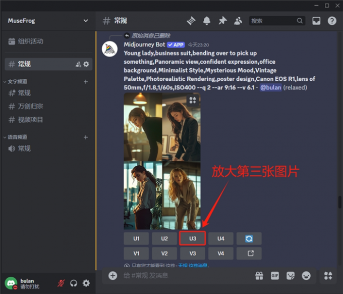
Task: Open 常规 text channel under 文字频道
Action: [x=48, y=93]
